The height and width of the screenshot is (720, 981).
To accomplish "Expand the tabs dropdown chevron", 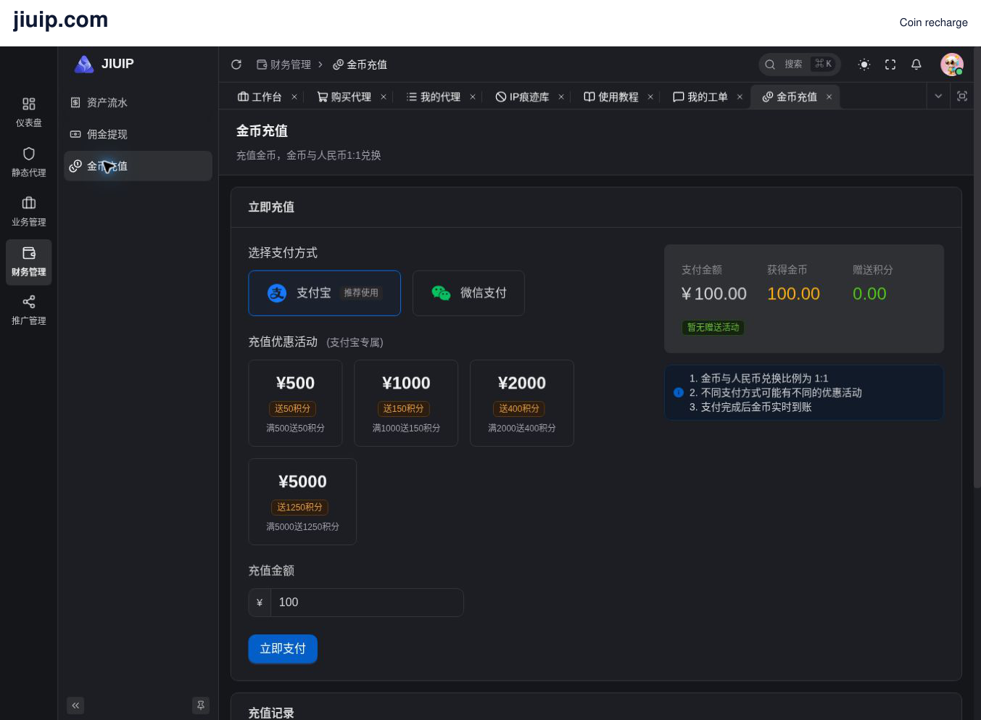I will pyautogui.click(x=938, y=96).
